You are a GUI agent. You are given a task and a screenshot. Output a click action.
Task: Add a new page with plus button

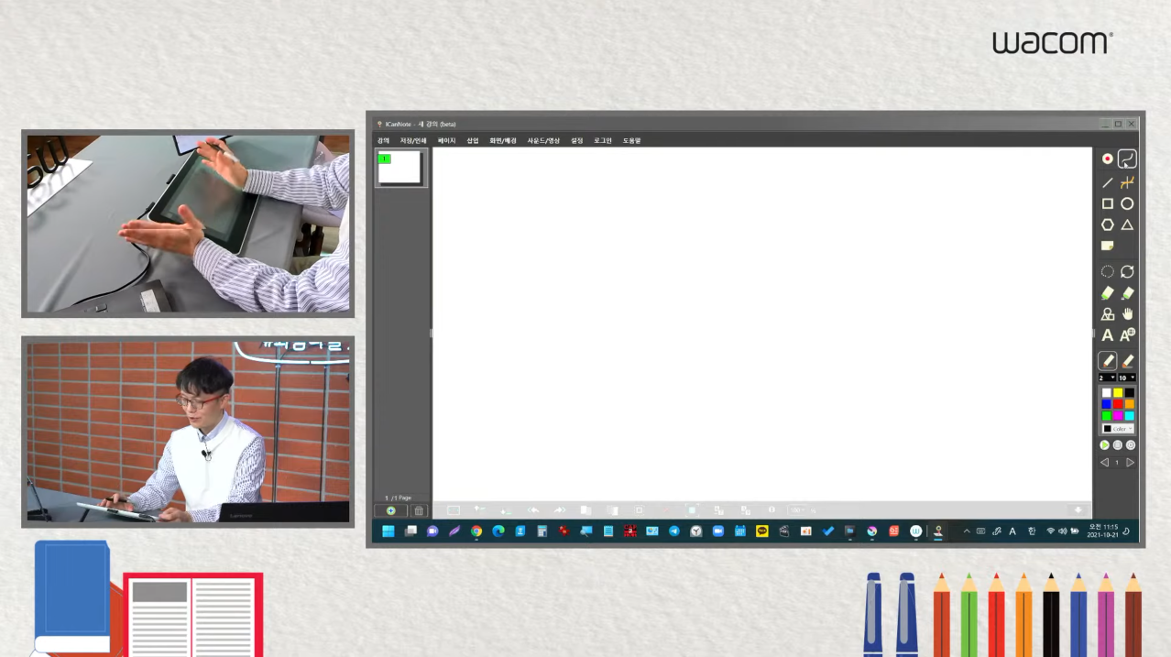390,510
